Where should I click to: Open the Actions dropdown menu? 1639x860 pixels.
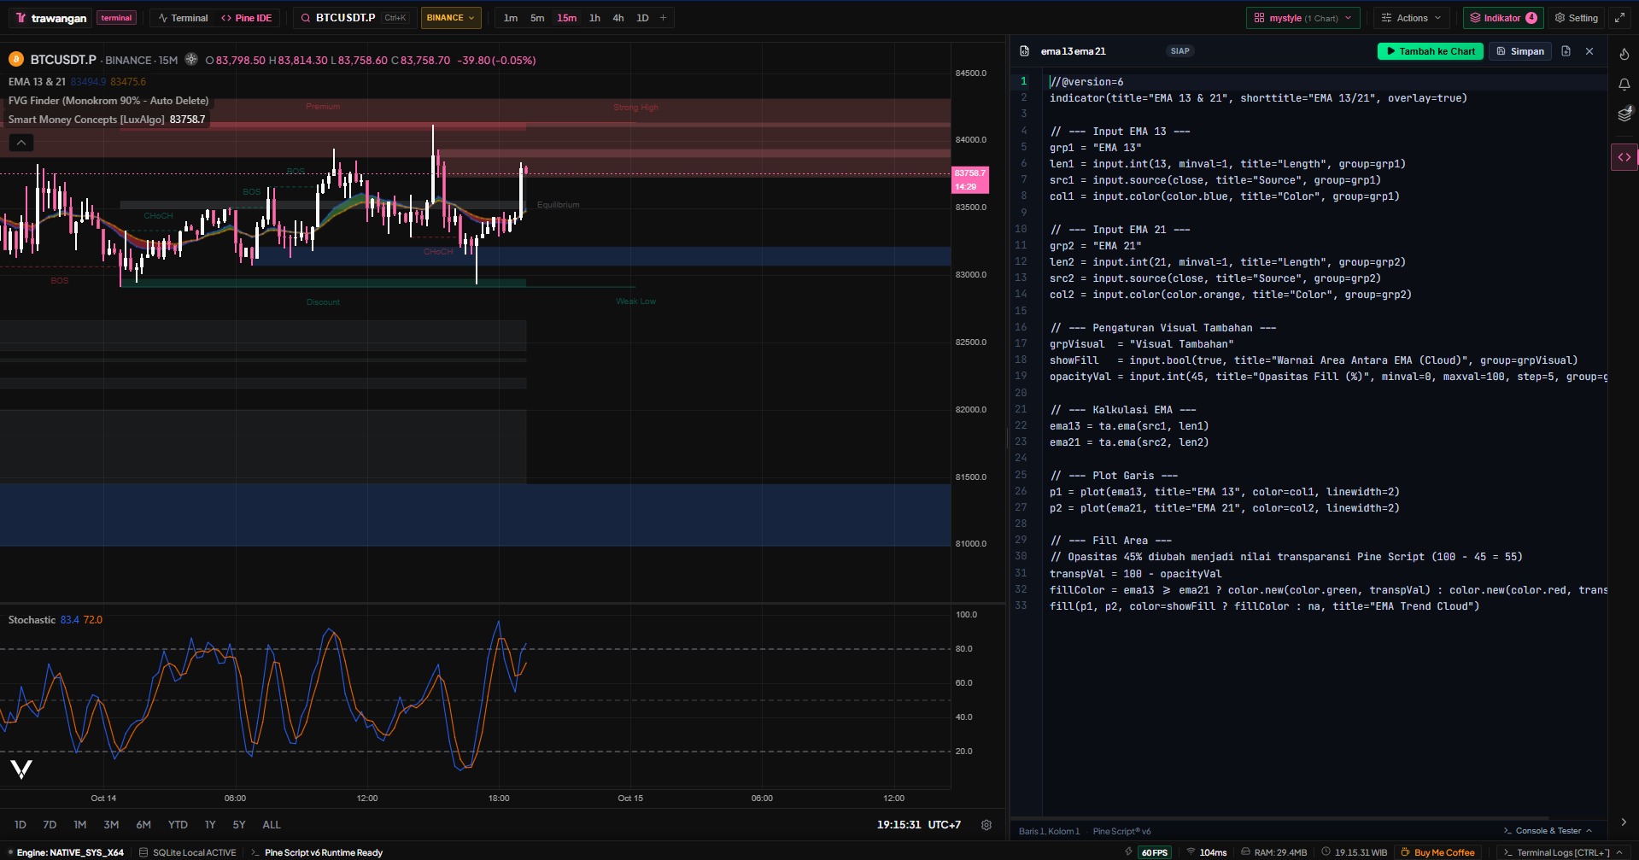1412,18
